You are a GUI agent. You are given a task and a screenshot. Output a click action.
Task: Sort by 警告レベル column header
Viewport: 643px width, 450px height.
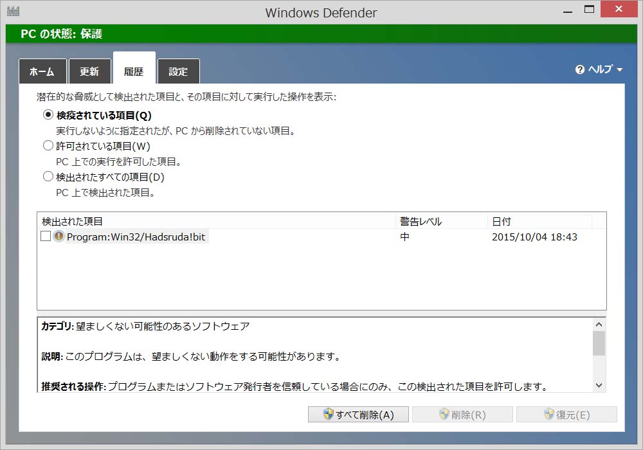tap(442, 221)
